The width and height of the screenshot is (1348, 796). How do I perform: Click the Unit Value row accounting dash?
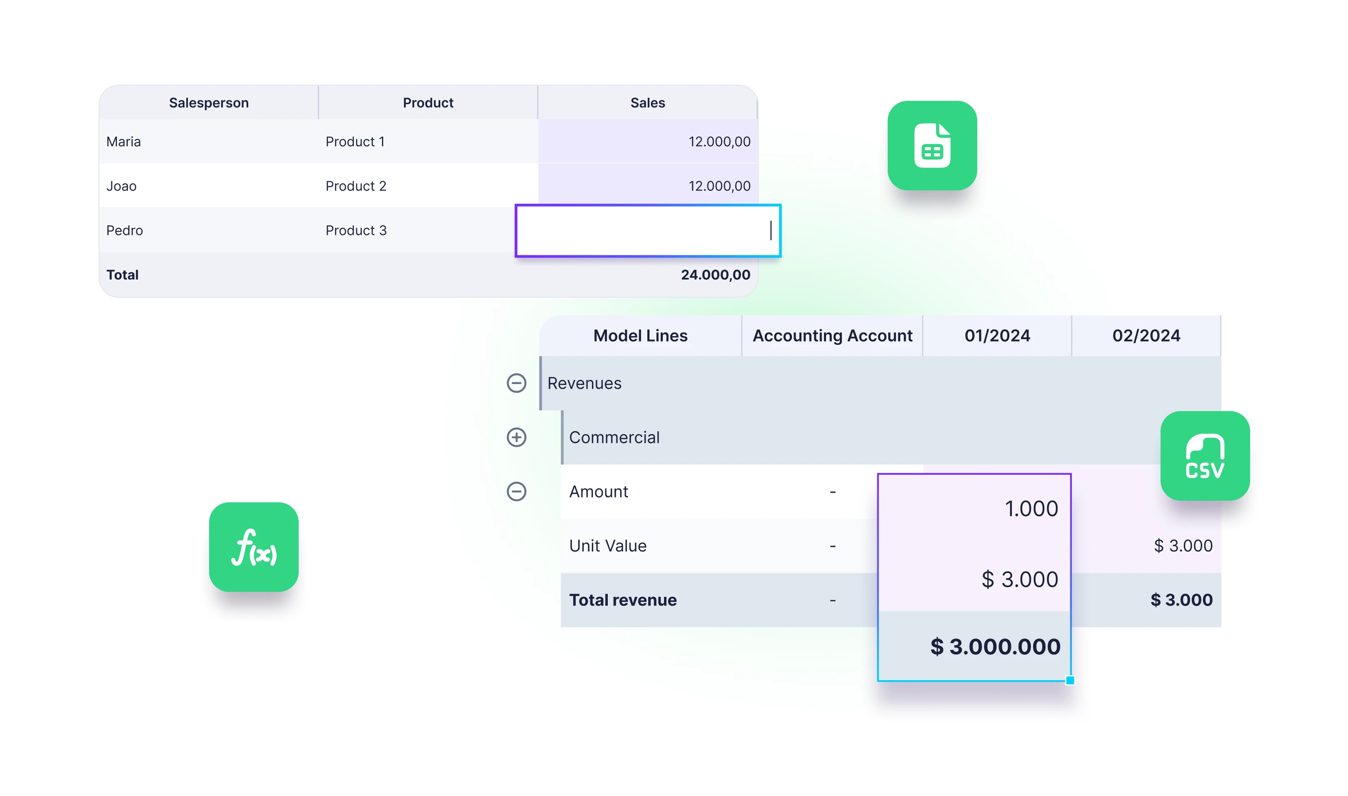click(x=833, y=546)
